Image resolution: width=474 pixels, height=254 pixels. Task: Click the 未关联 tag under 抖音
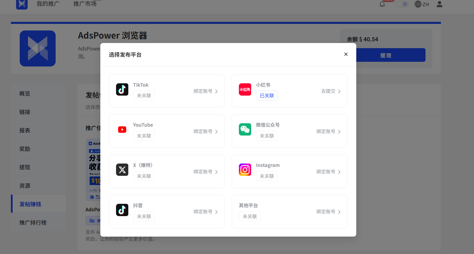(144, 216)
